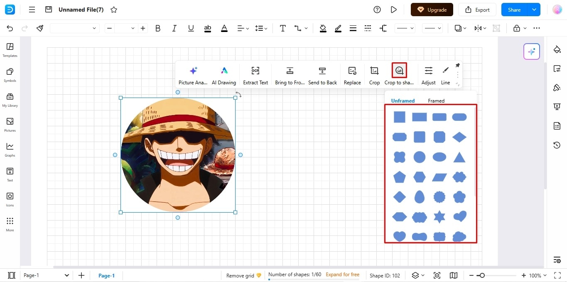567x282 pixels.
Task: Toggle Bold formatting
Action: [158, 28]
